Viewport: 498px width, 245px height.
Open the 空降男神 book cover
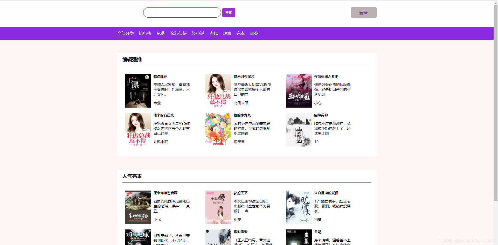pyautogui.click(x=299, y=130)
